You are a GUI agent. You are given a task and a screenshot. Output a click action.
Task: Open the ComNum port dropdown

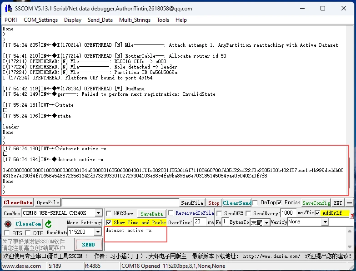click(98, 213)
